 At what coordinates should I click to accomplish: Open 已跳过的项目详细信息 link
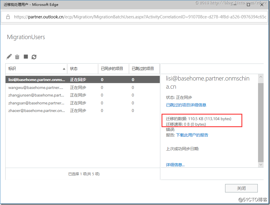point(186,105)
